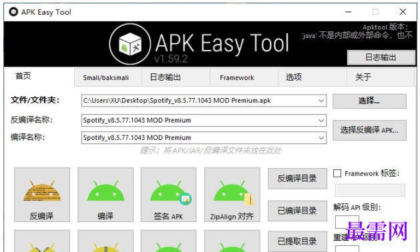Open the 已提取目录 folder button

[x=297, y=241]
